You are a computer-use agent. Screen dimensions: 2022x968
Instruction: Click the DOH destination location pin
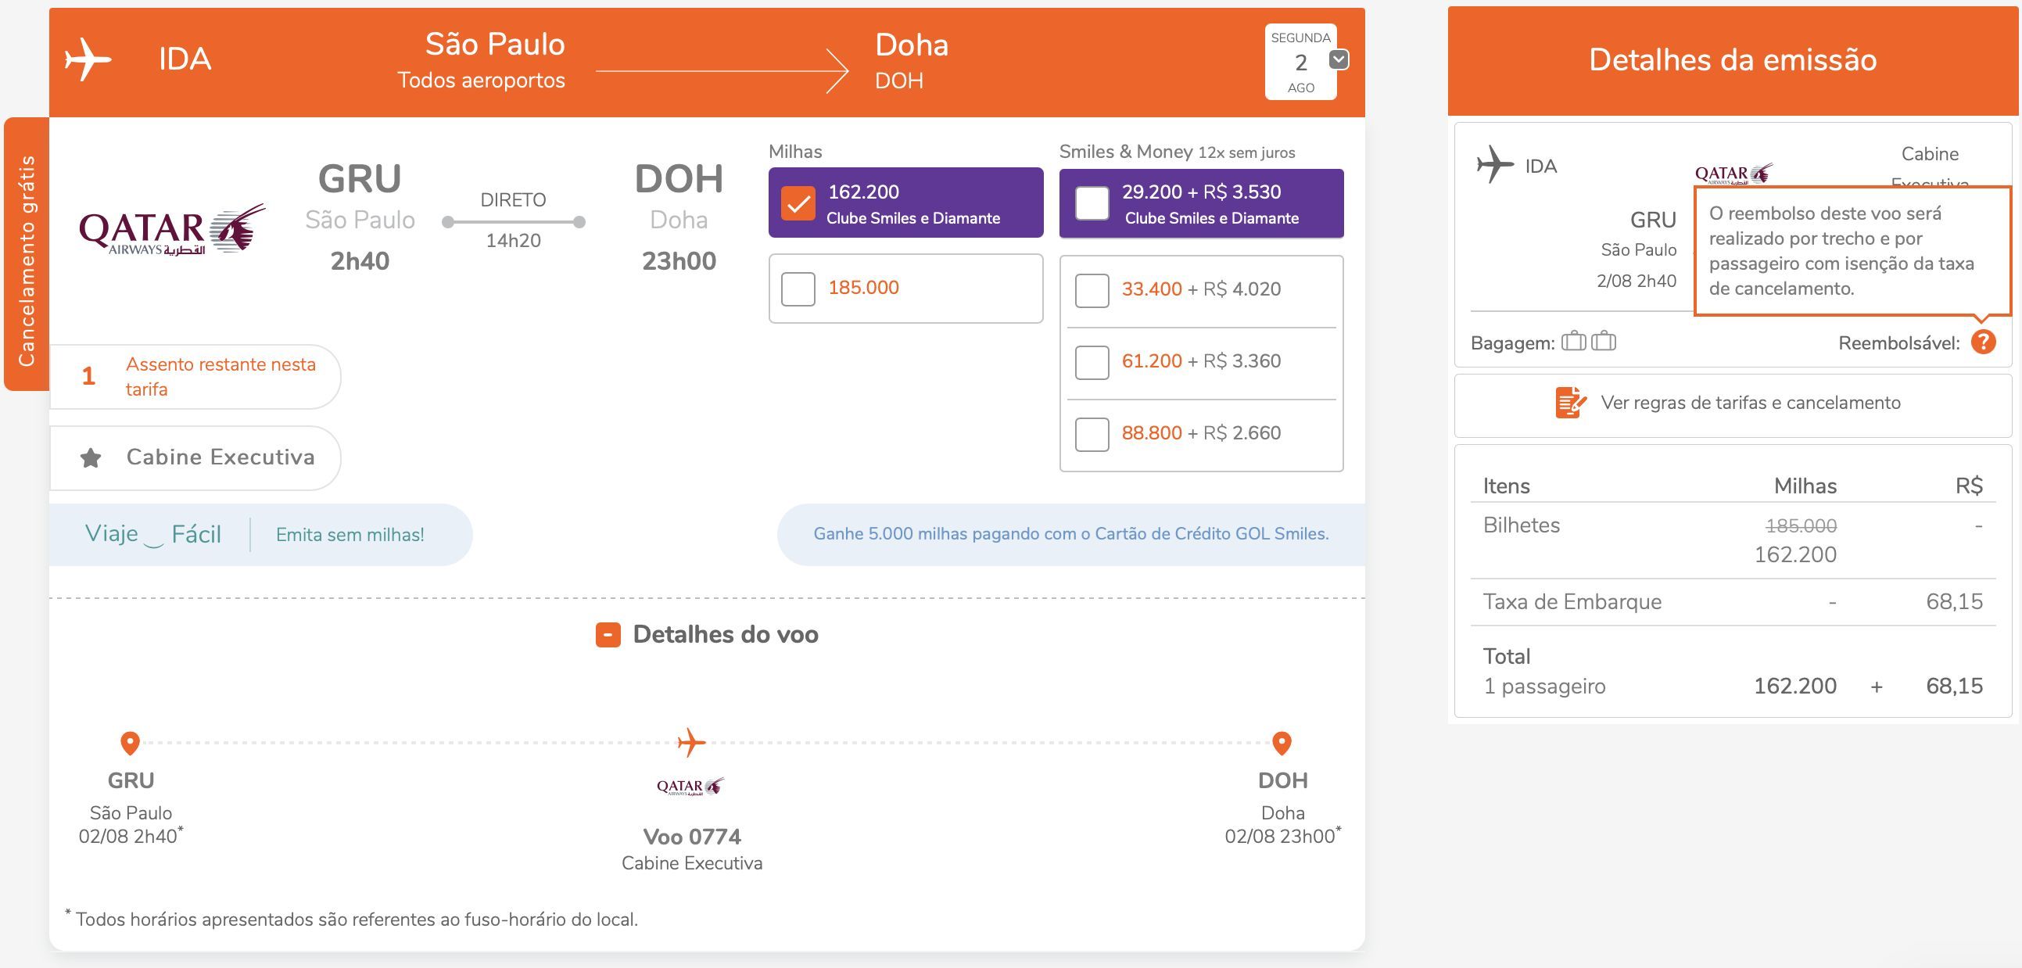click(1282, 743)
